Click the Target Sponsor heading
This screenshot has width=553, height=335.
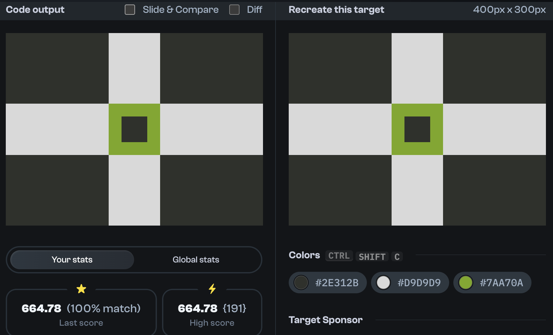pos(325,320)
